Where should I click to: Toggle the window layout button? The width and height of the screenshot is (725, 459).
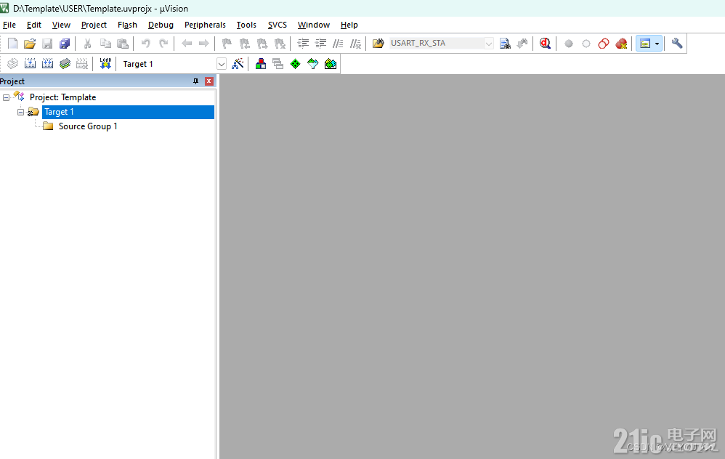645,44
